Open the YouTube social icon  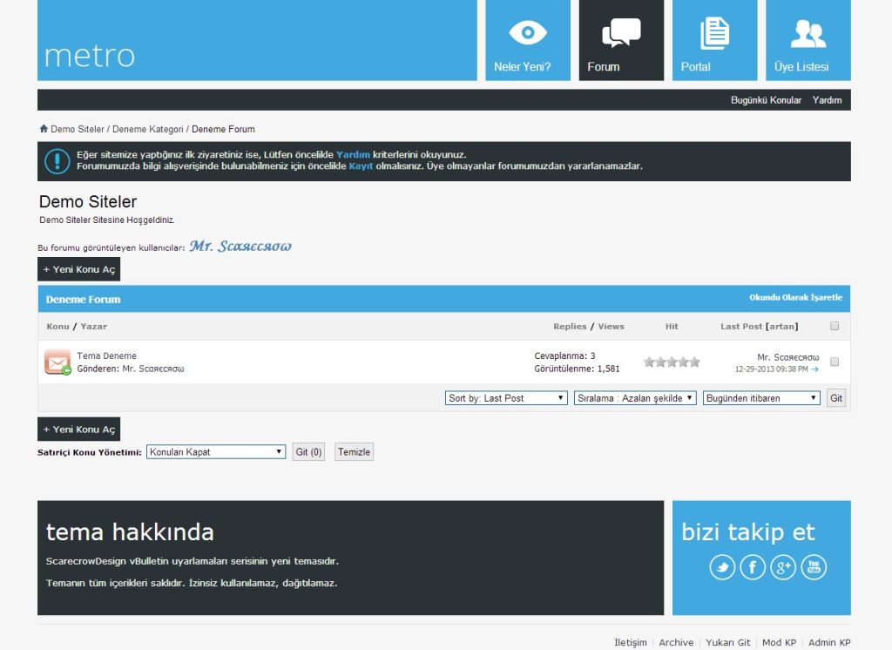click(x=814, y=568)
